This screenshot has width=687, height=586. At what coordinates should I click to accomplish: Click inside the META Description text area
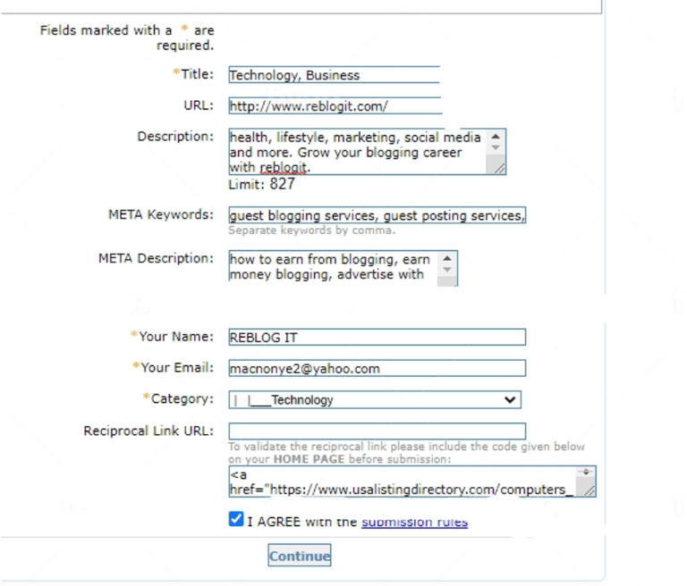331,267
